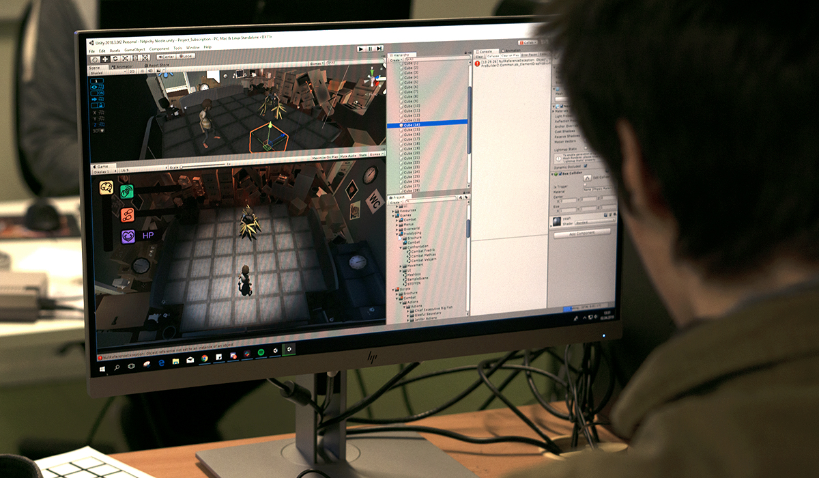Open the Resources folder in Project
The width and height of the screenshot is (819, 478).
click(x=405, y=211)
